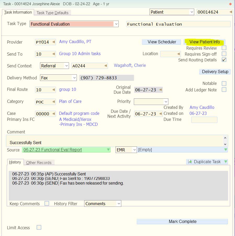This screenshot has width=235, height=236.
Task: Click the Send To field lookup arrow
Action: (53, 54)
